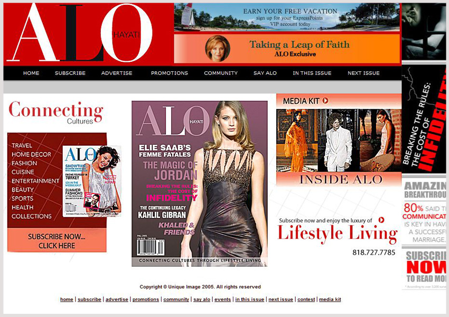
Task: Select 'HOME DECOR' in the red category list
Action: click(x=32, y=154)
